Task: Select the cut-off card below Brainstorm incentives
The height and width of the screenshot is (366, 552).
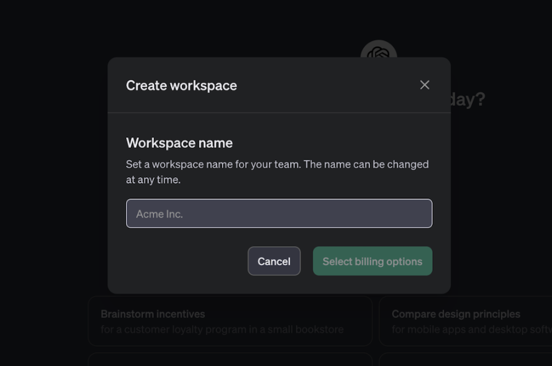Action: click(230, 360)
